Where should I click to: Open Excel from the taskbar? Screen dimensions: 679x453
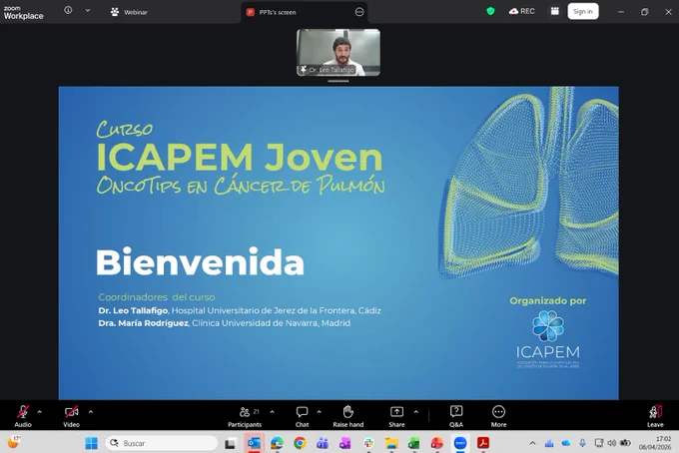pos(414,443)
